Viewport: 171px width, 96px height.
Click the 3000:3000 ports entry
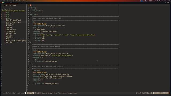point(40,29)
